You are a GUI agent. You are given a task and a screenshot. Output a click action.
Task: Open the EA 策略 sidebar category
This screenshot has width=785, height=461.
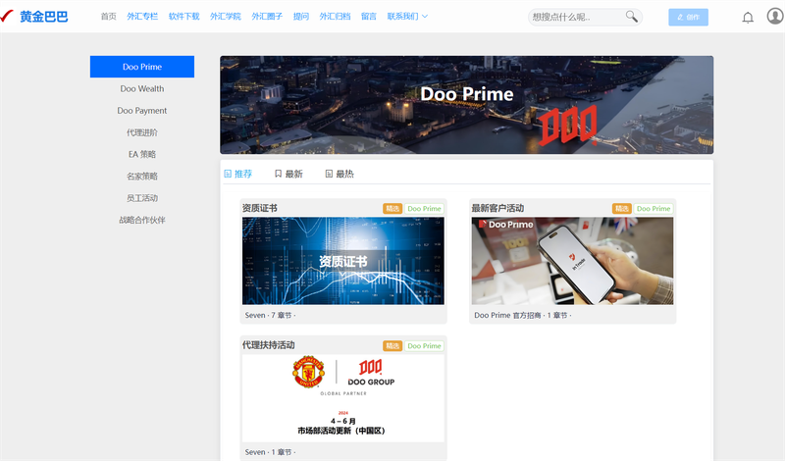(x=142, y=154)
